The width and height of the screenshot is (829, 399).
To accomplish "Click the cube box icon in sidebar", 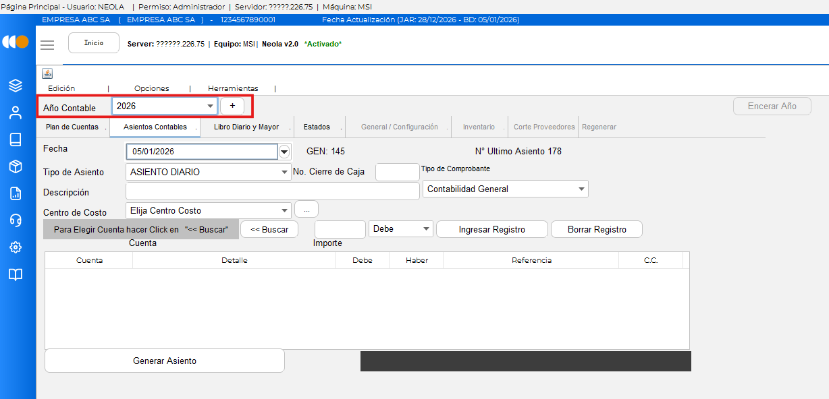I will 16,166.
